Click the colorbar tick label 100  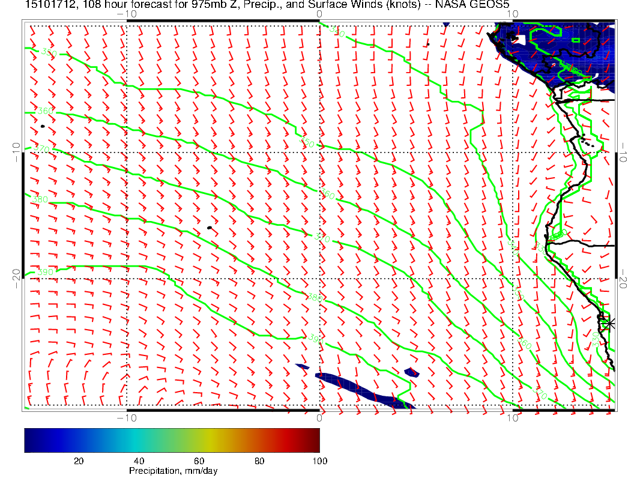click(319, 461)
